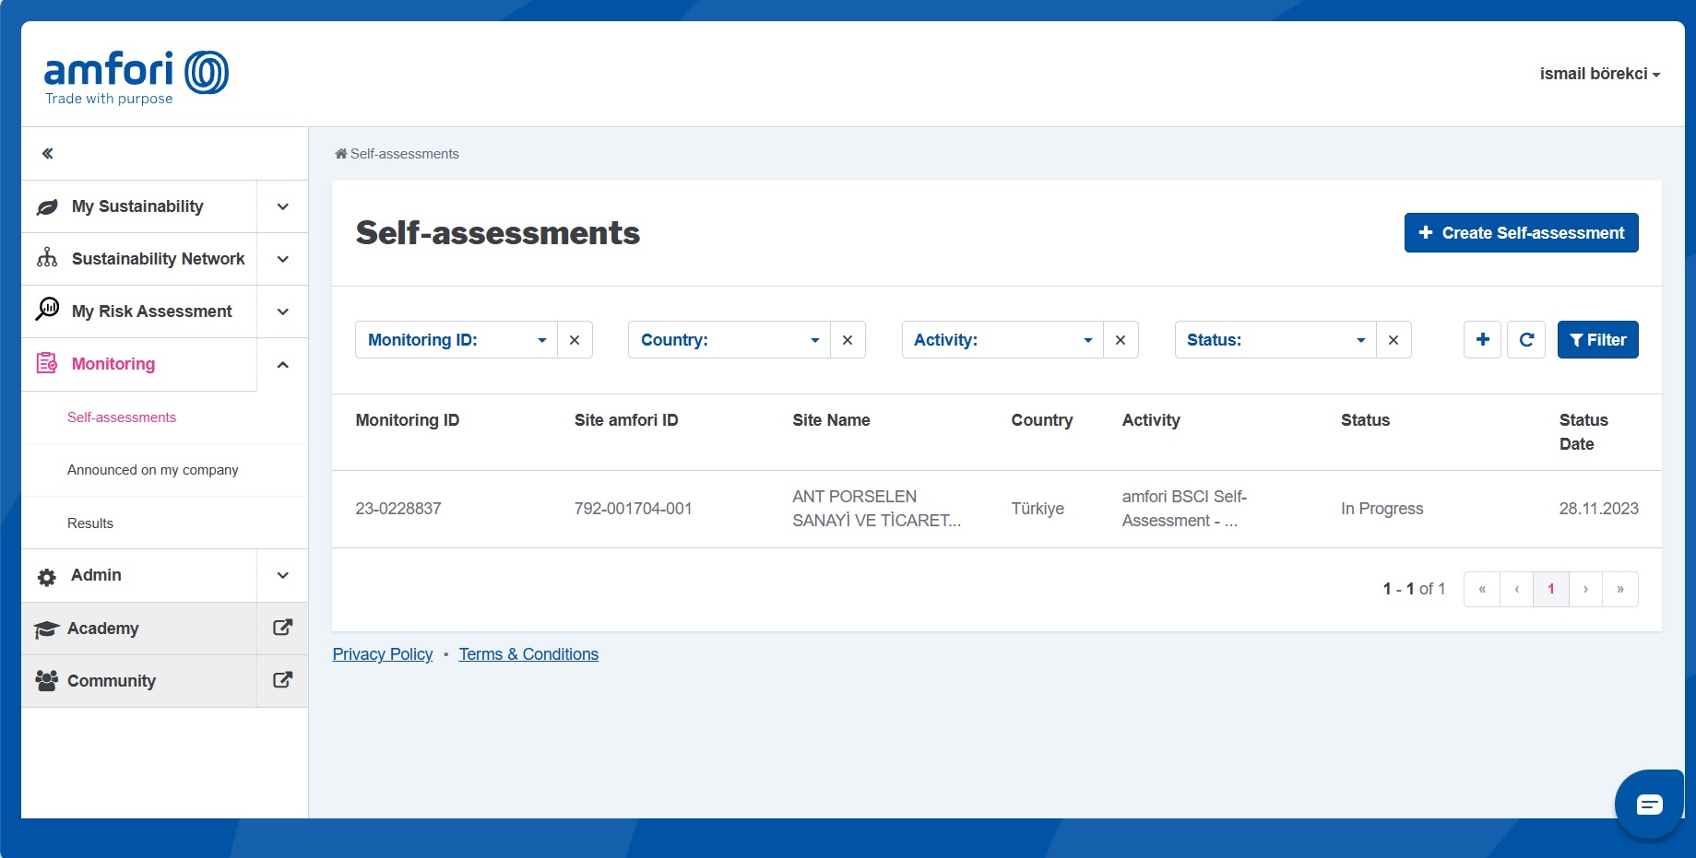Select Monitoring in the sidebar
The height and width of the screenshot is (858, 1696).
pyautogui.click(x=113, y=364)
